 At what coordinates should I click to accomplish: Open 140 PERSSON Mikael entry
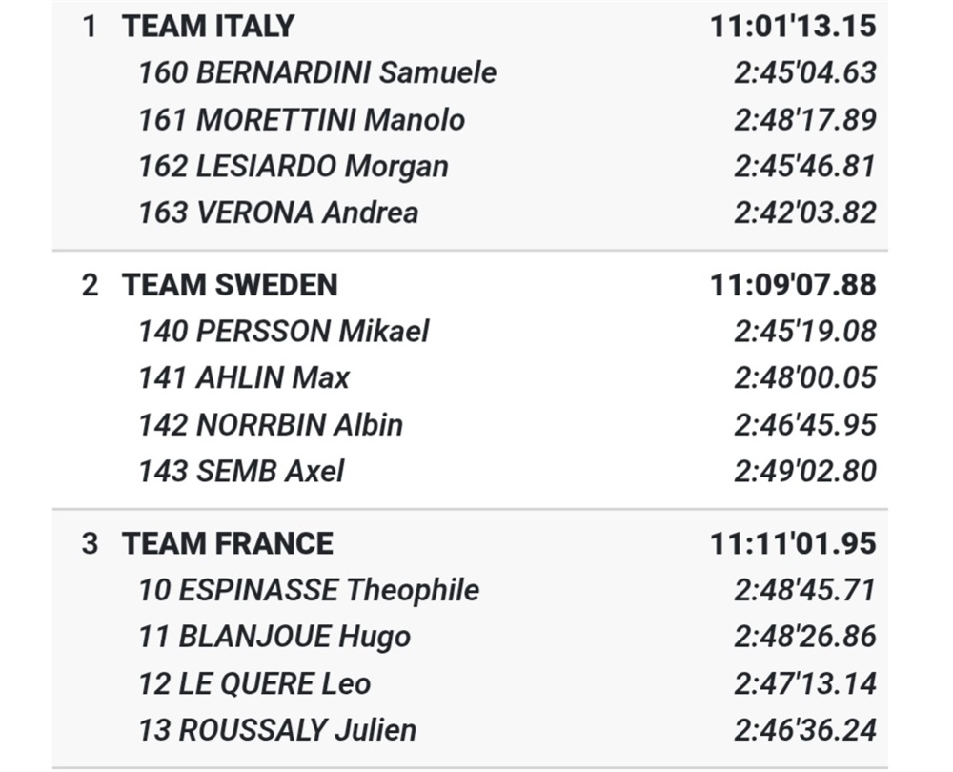(x=283, y=332)
